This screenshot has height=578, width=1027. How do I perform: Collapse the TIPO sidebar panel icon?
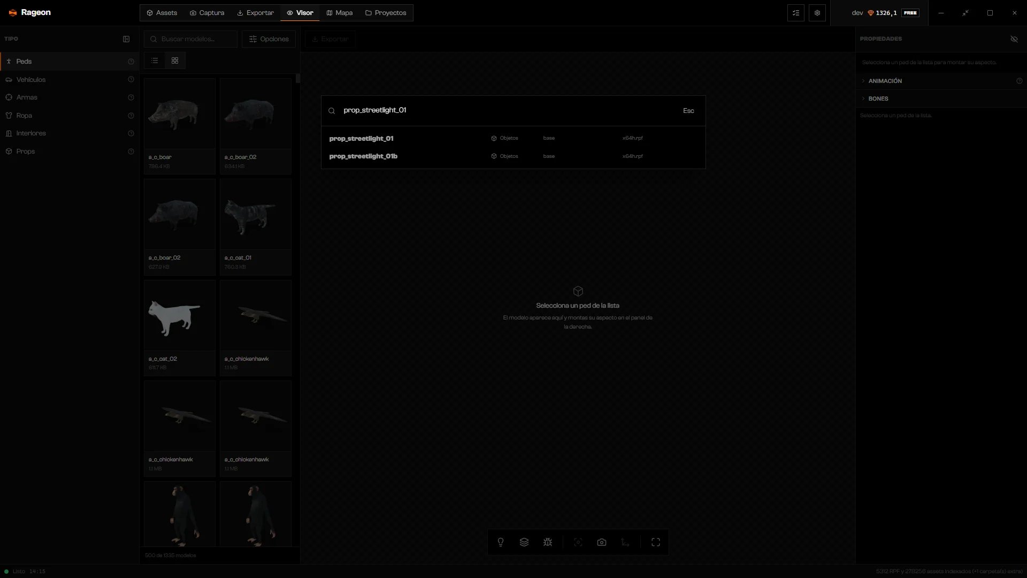[x=126, y=39]
